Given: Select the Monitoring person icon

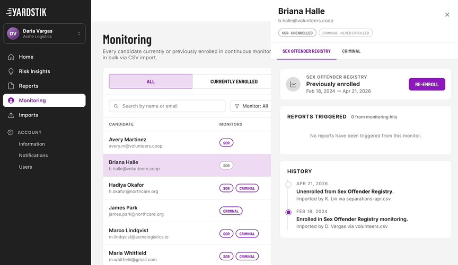Looking at the screenshot, I should [x=11, y=100].
